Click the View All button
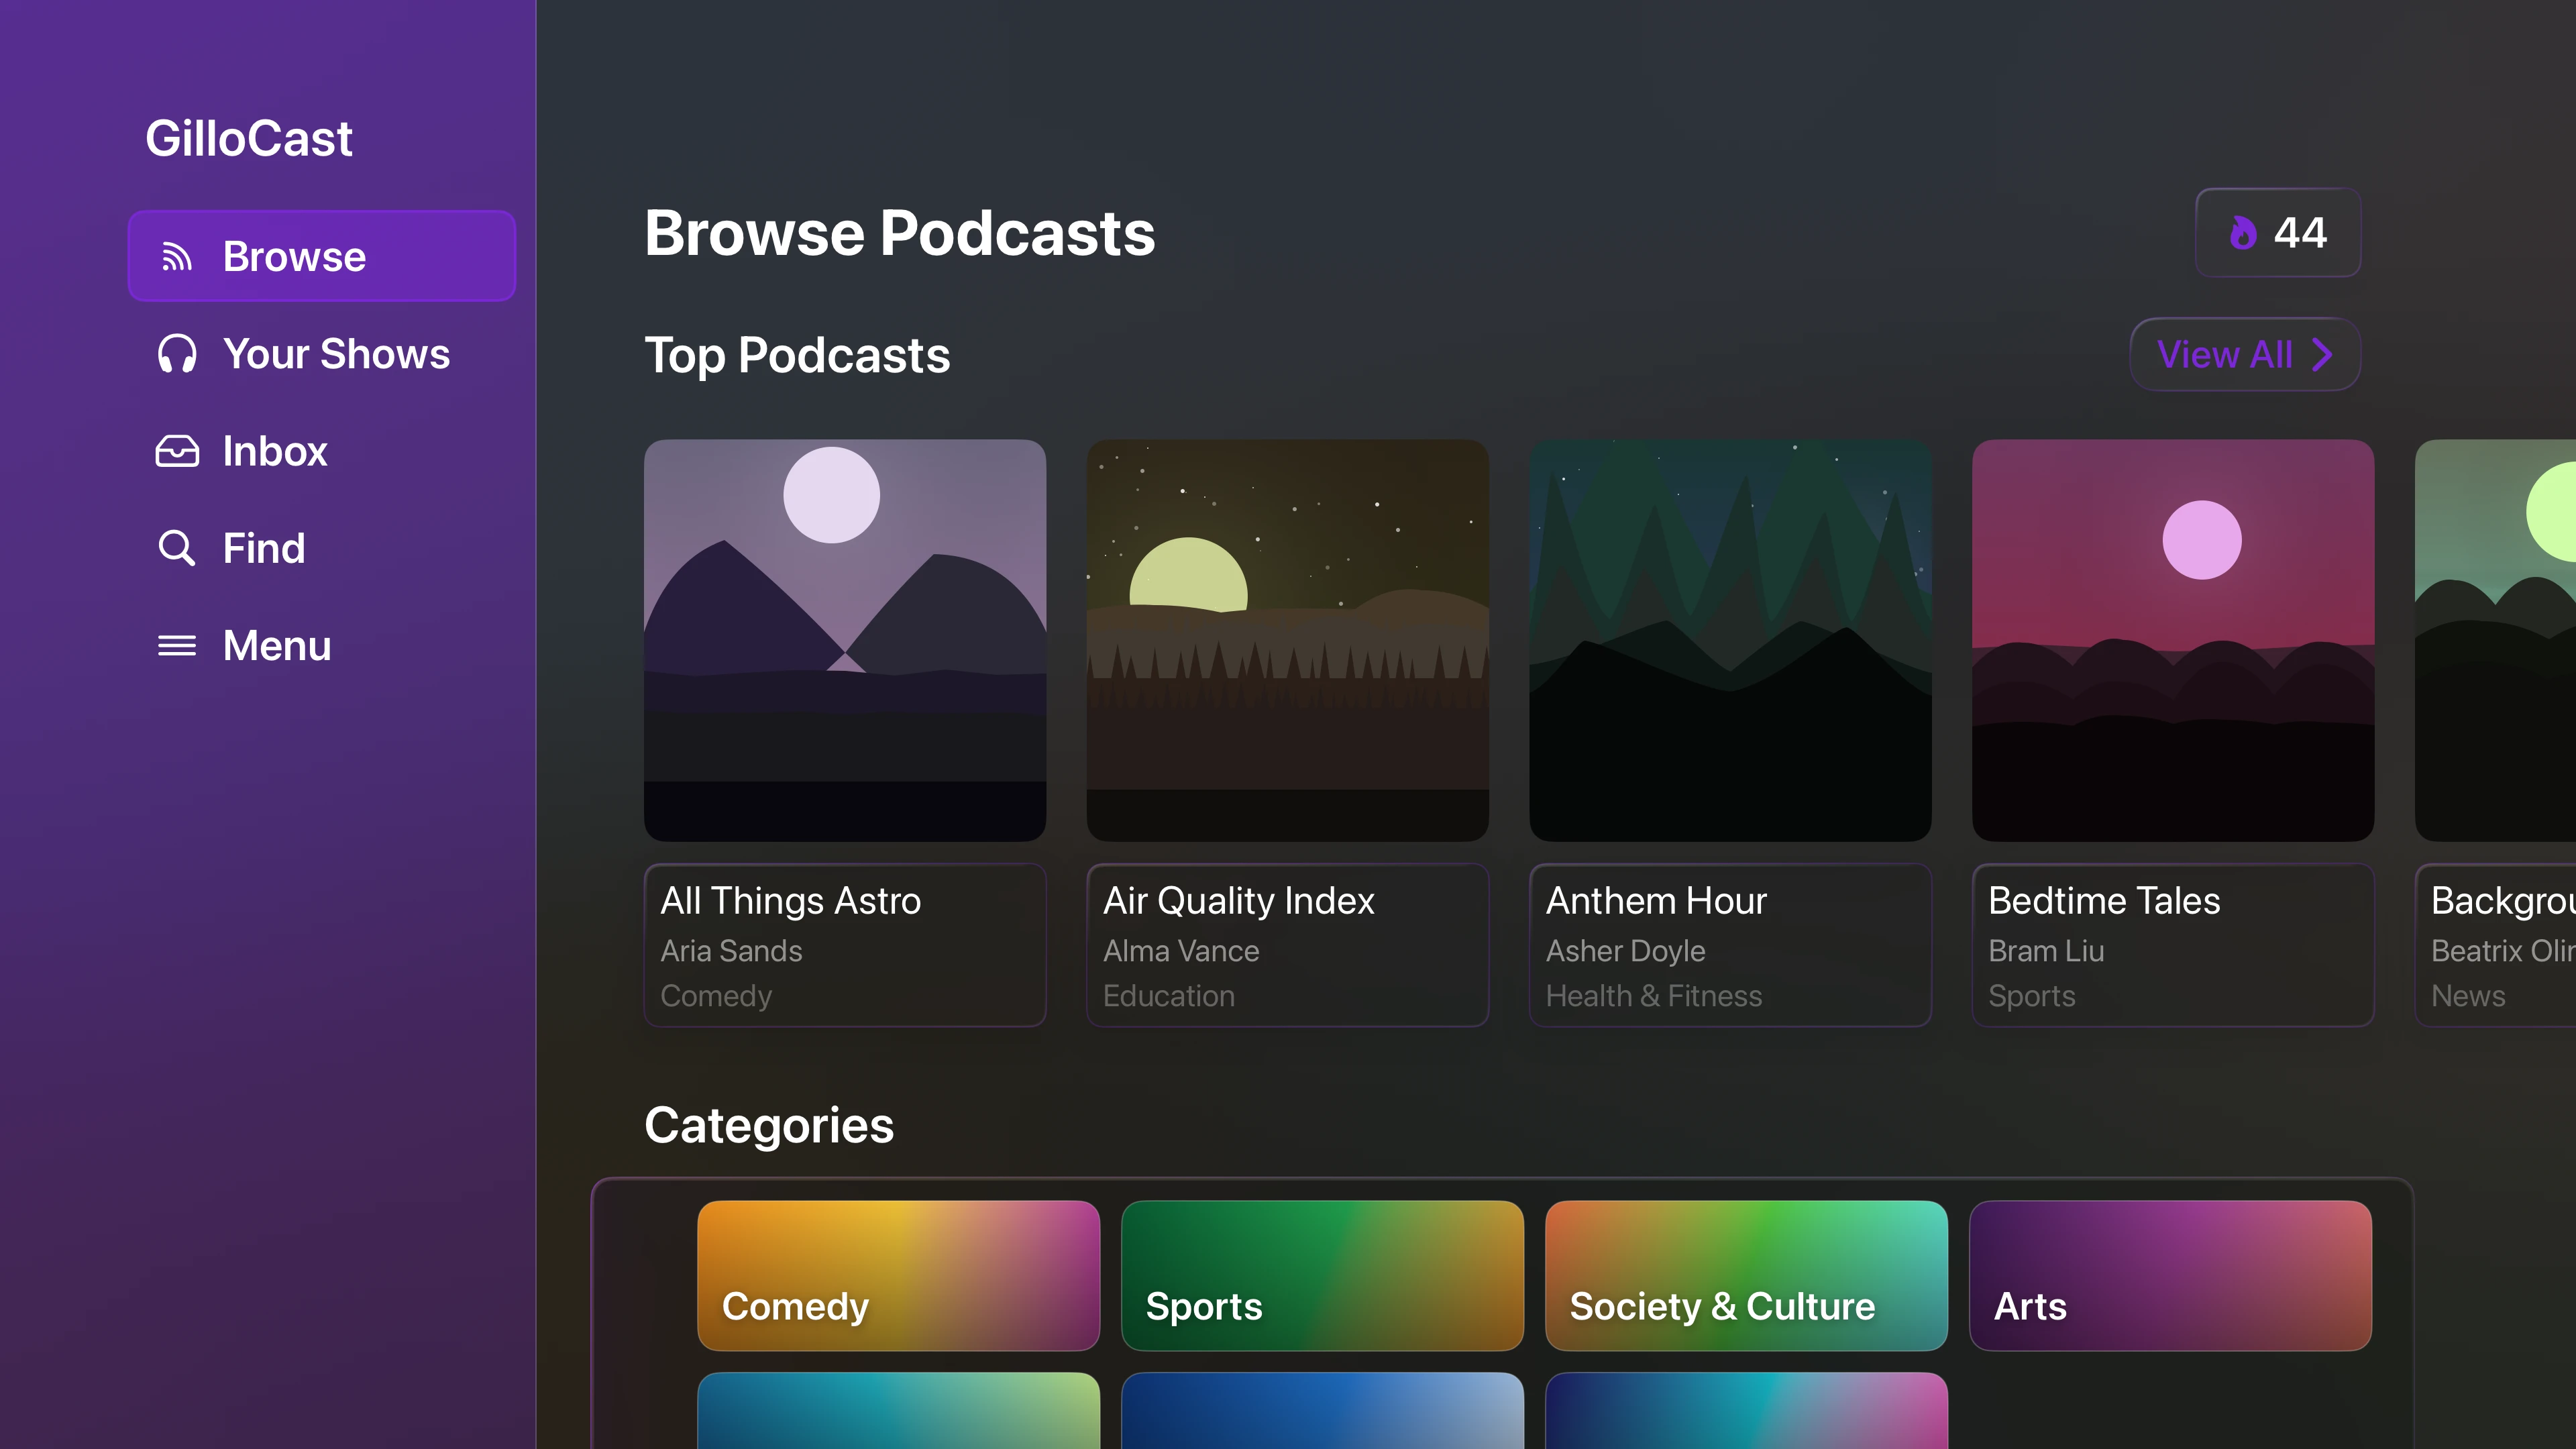Screen dimensions: 2576x1449 pyautogui.click(x=2245, y=354)
